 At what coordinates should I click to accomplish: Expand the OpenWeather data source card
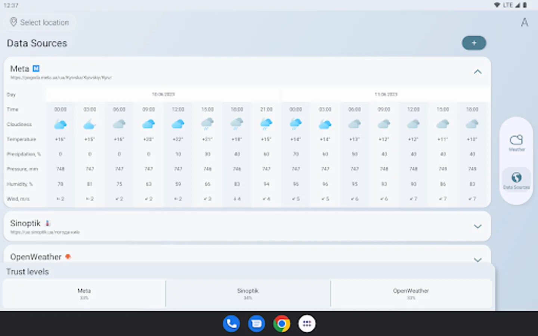pyautogui.click(x=477, y=259)
